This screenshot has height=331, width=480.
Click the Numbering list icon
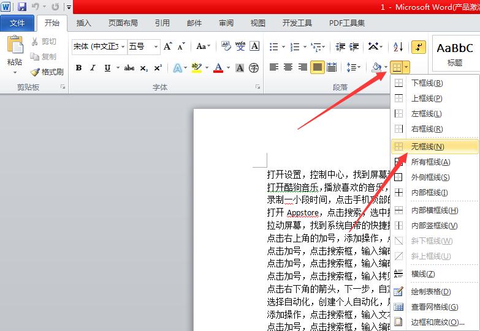295,46
